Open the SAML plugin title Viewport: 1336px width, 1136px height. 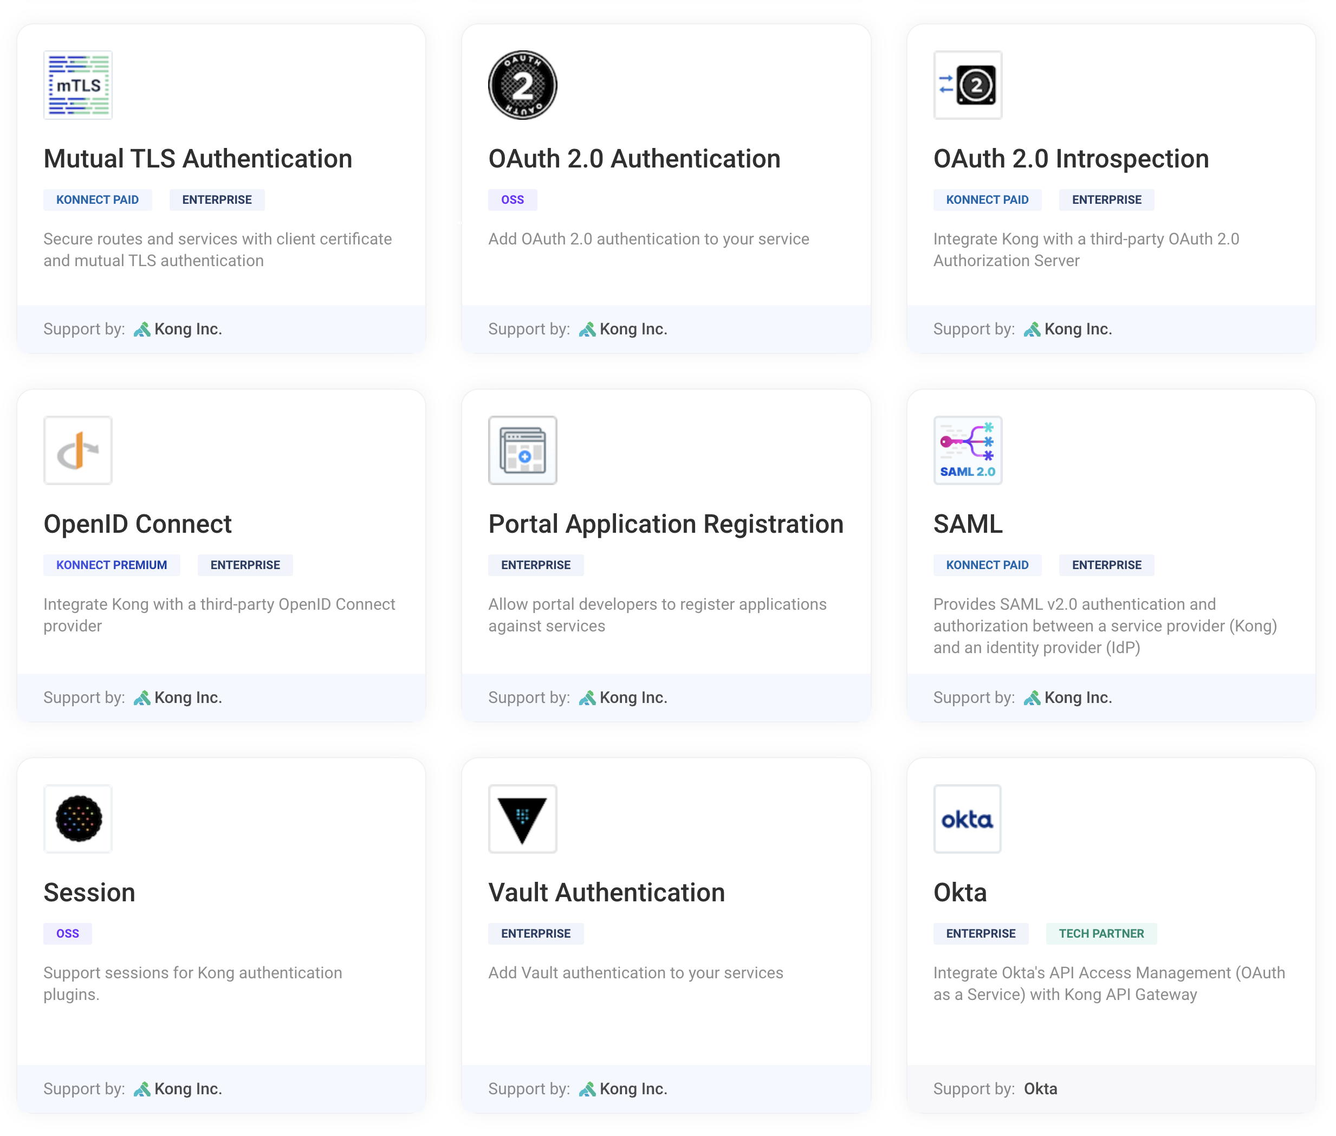[x=968, y=524]
